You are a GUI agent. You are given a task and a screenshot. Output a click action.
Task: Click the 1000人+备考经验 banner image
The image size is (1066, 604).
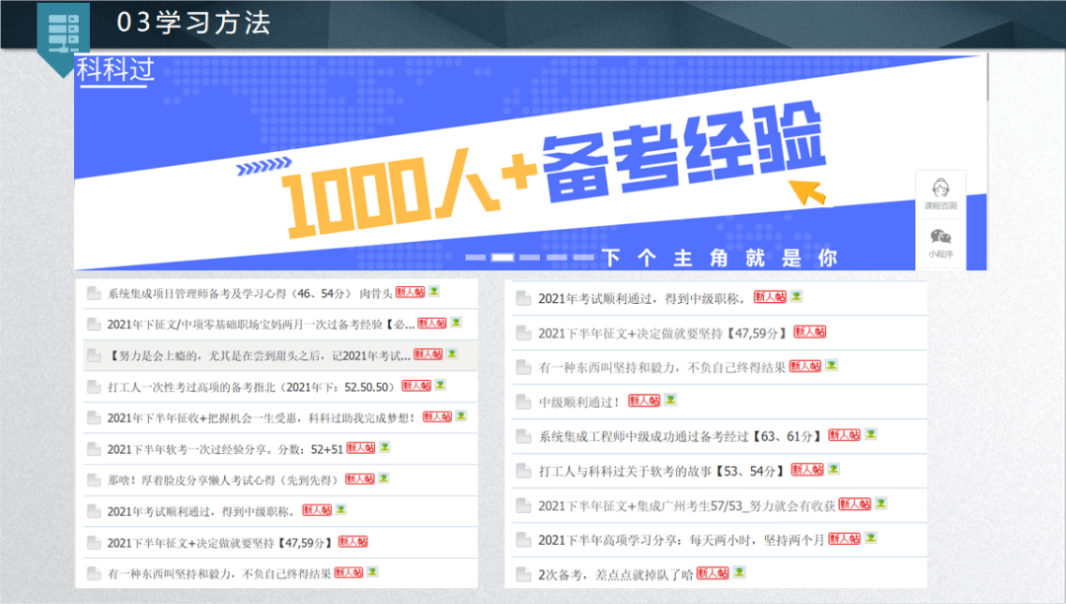(x=530, y=163)
